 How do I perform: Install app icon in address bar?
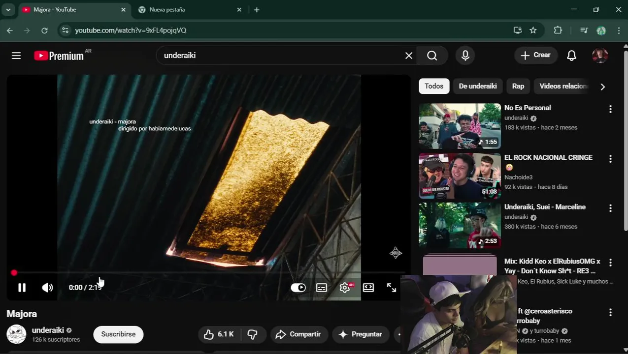517,30
